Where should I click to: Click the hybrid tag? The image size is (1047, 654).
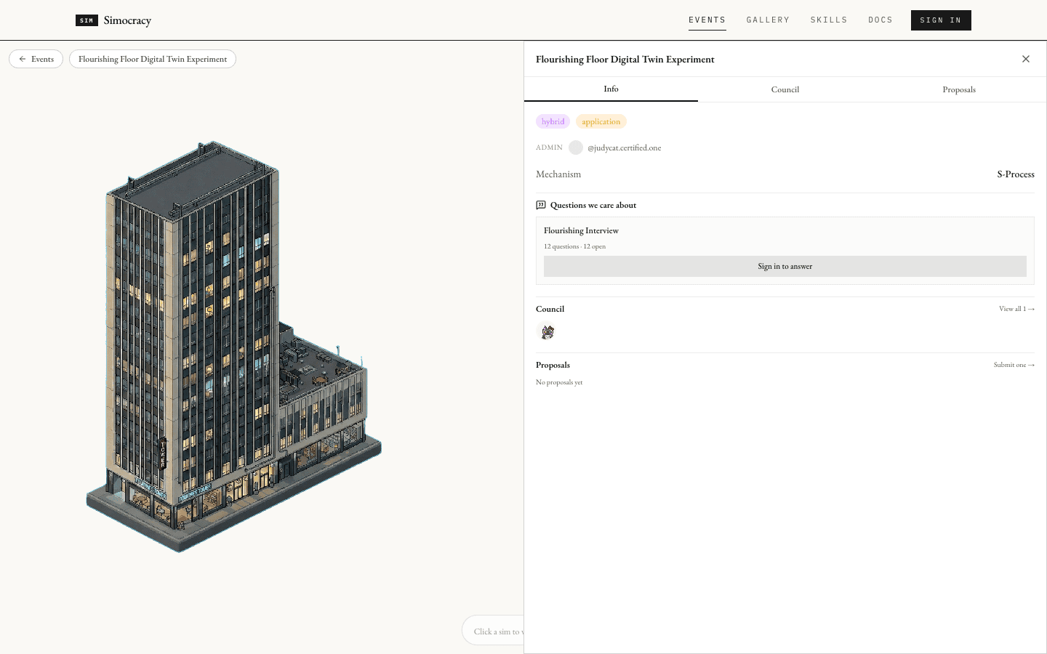[553, 121]
